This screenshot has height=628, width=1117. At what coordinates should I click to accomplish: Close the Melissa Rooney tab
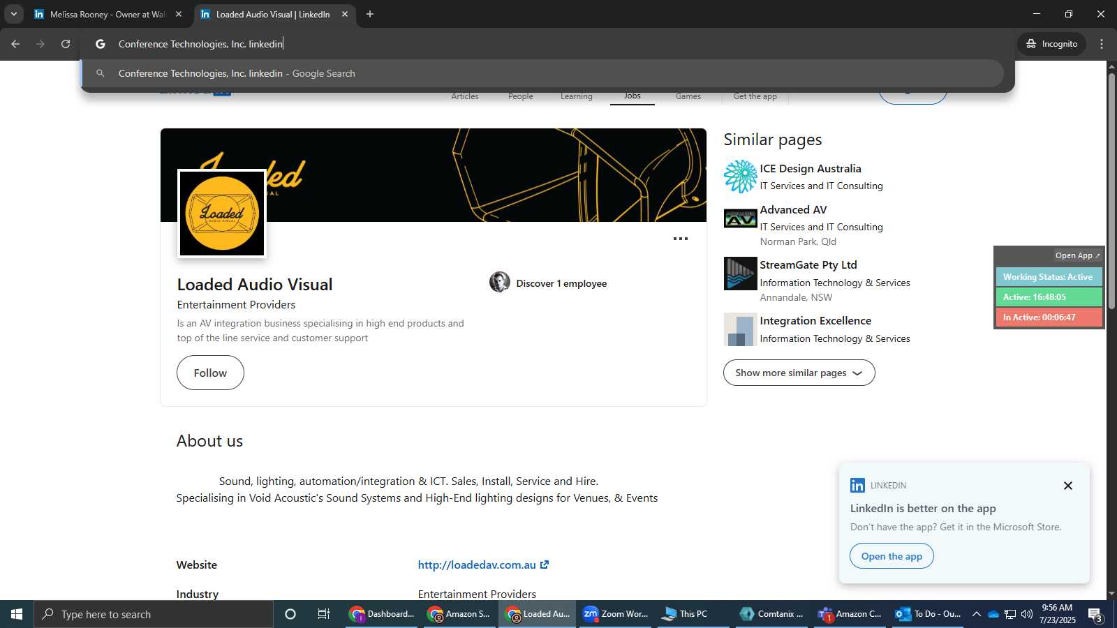tap(179, 14)
